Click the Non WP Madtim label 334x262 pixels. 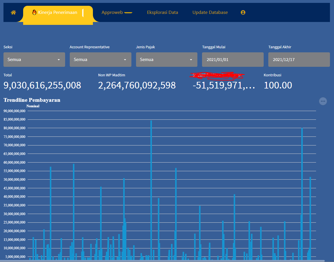tap(112, 75)
